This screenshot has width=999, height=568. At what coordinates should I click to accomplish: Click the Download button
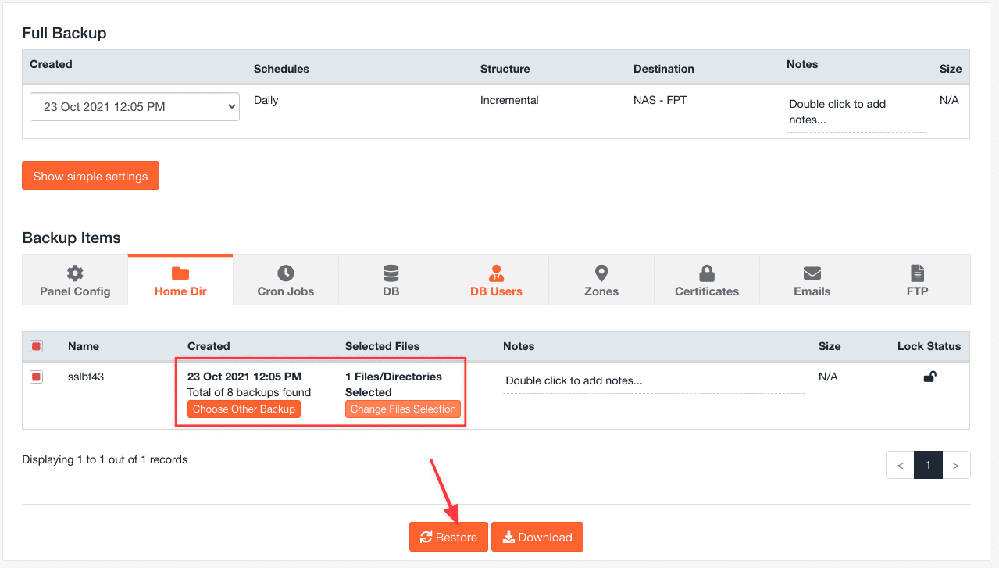coord(537,537)
